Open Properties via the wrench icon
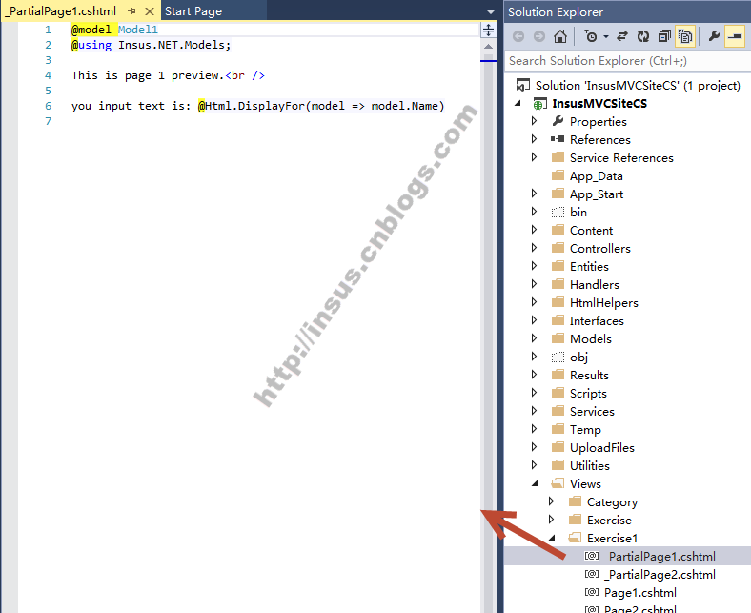751x613 pixels. [x=714, y=36]
